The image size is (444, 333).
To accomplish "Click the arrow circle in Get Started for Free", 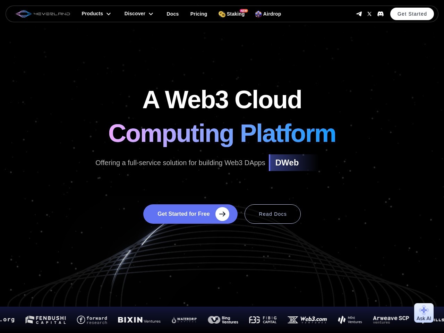I will tap(222, 214).
